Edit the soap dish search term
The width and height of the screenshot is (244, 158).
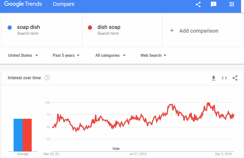29,27
